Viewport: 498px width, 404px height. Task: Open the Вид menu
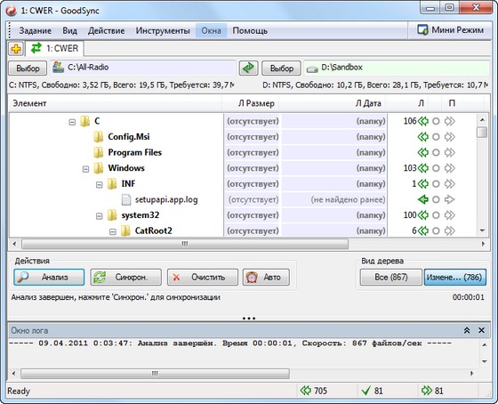[70, 31]
